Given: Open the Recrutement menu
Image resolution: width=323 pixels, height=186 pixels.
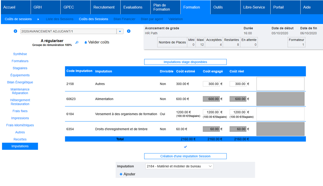Looking at the screenshot, I should click(x=104, y=7).
